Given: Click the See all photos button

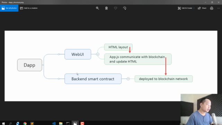Looking at the screenshot, I should pyautogui.click(x=9, y=8).
